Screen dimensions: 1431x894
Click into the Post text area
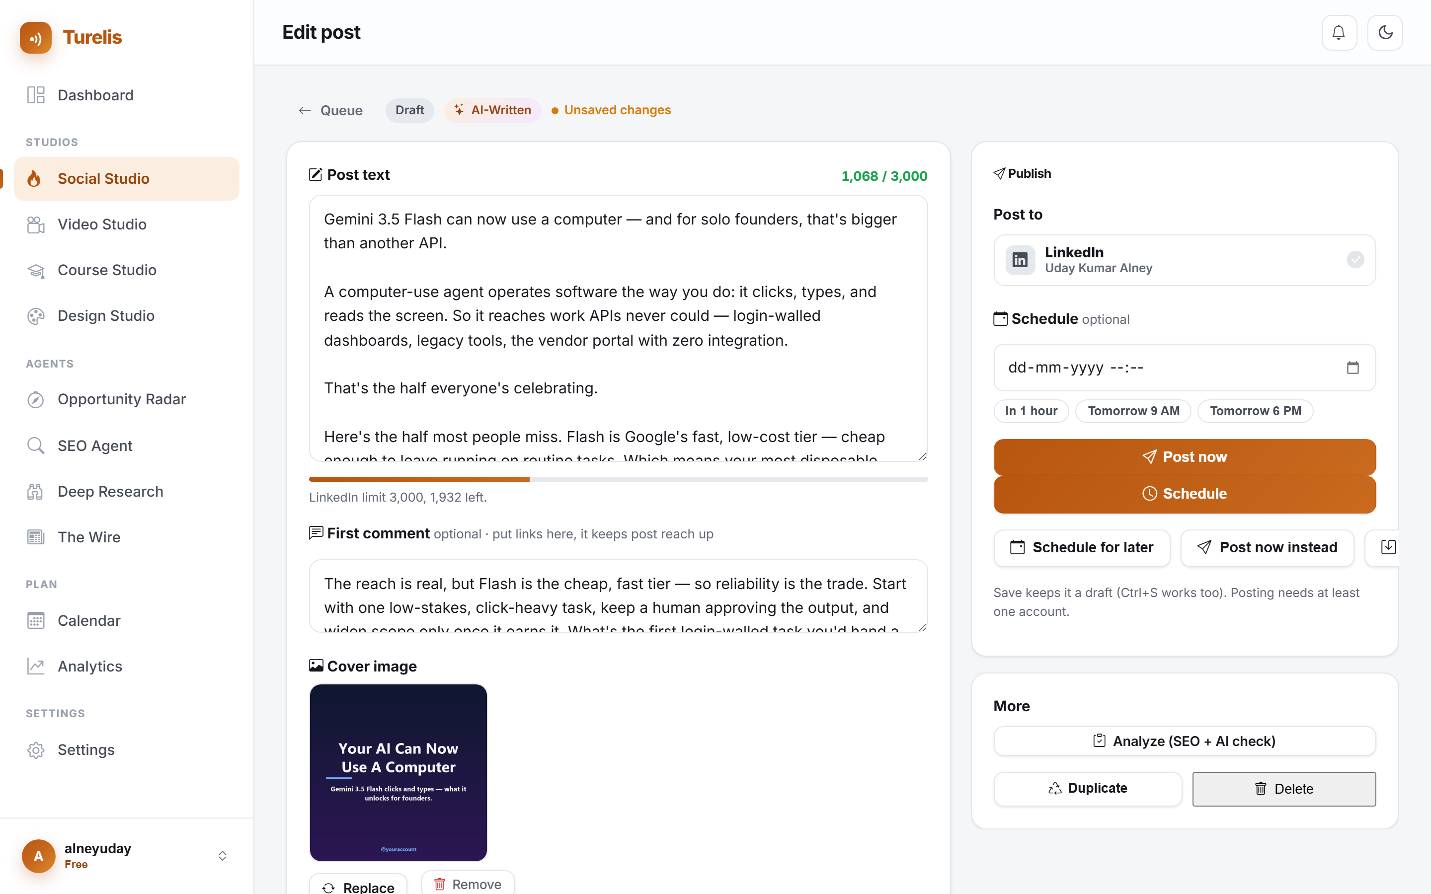coord(618,328)
